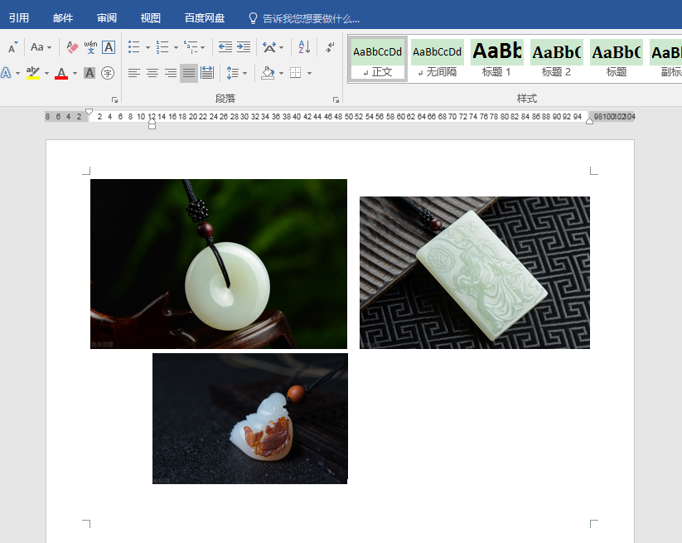
Task: Apply red font color
Action: click(61, 73)
